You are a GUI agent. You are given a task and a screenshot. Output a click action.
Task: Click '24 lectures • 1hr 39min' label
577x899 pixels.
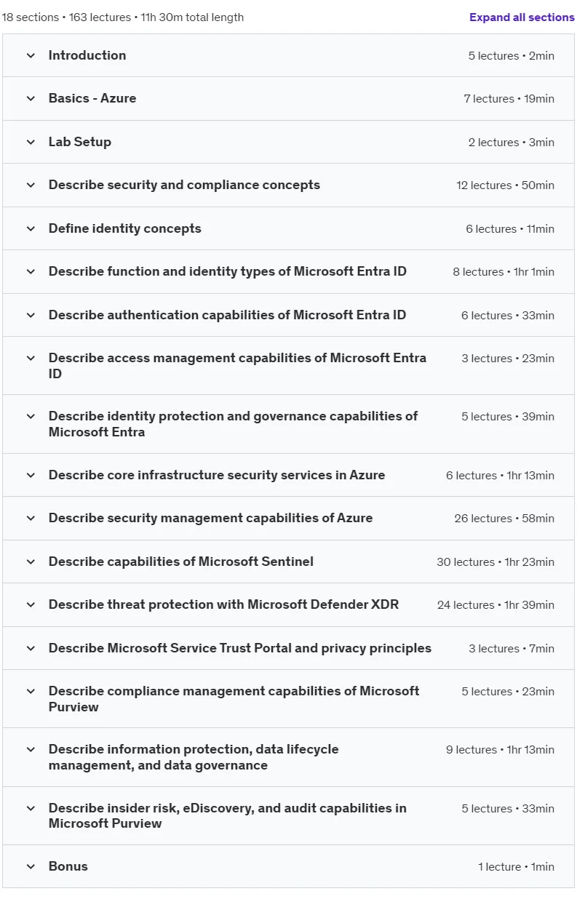tap(496, 604)
